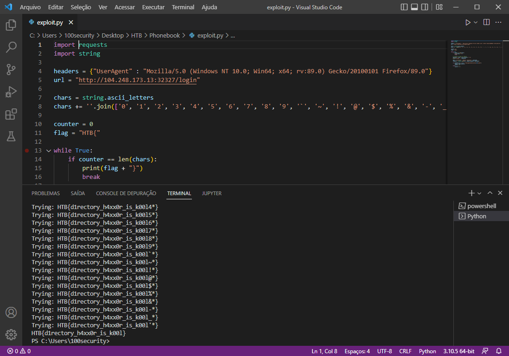The image size is (509, 356).
Task: Close the exploit.py editor tab
Action: 71,22
